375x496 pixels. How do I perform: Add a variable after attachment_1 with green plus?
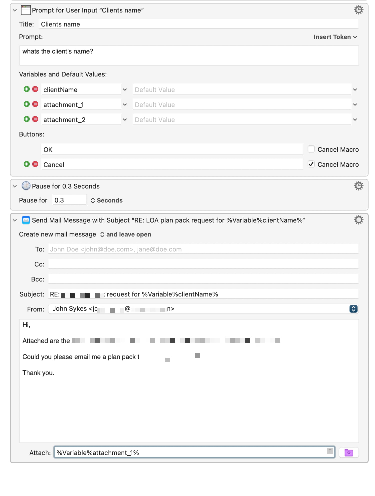[x=27, y=104]
